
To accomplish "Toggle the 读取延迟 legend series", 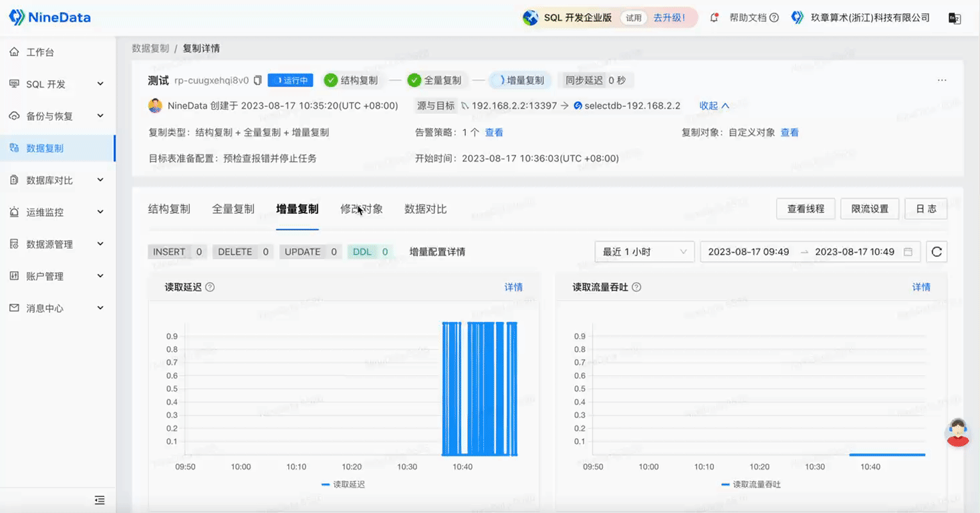I will point(343,484).
